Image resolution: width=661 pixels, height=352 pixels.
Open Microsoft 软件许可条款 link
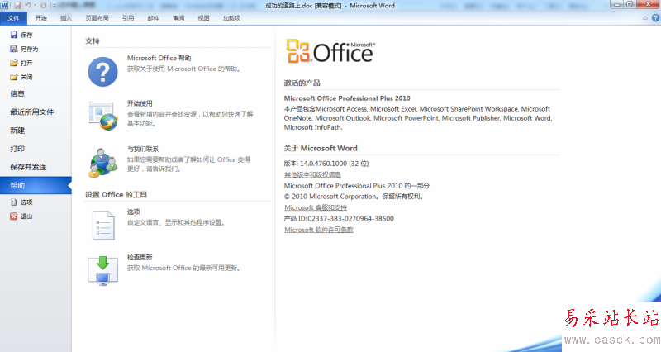(x=319, y=230)
